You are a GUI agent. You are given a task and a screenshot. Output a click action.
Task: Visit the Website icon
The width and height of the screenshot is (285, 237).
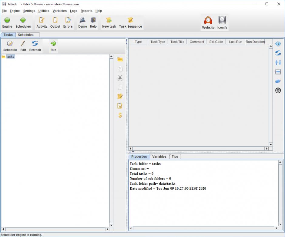tap(208, 20)
